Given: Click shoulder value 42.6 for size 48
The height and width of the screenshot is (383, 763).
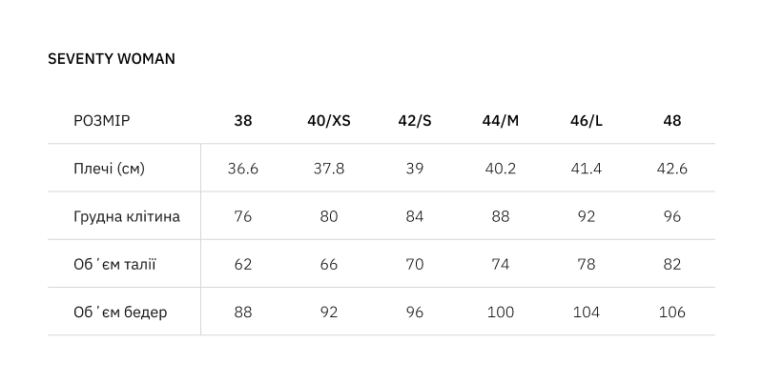Looking at the screenshot, I should (672, 169).
